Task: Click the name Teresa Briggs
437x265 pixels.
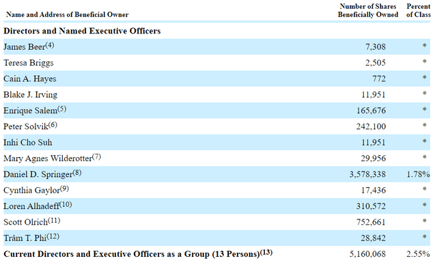Action: [29, 63]
